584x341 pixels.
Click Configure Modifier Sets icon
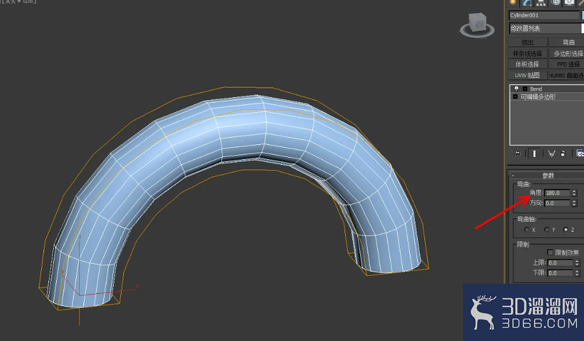(580, 153)
